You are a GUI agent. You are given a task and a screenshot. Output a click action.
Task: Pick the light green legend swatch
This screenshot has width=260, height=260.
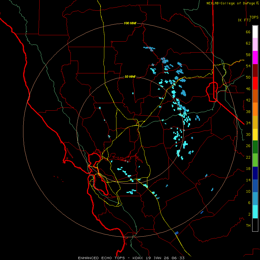click(255, 160)
